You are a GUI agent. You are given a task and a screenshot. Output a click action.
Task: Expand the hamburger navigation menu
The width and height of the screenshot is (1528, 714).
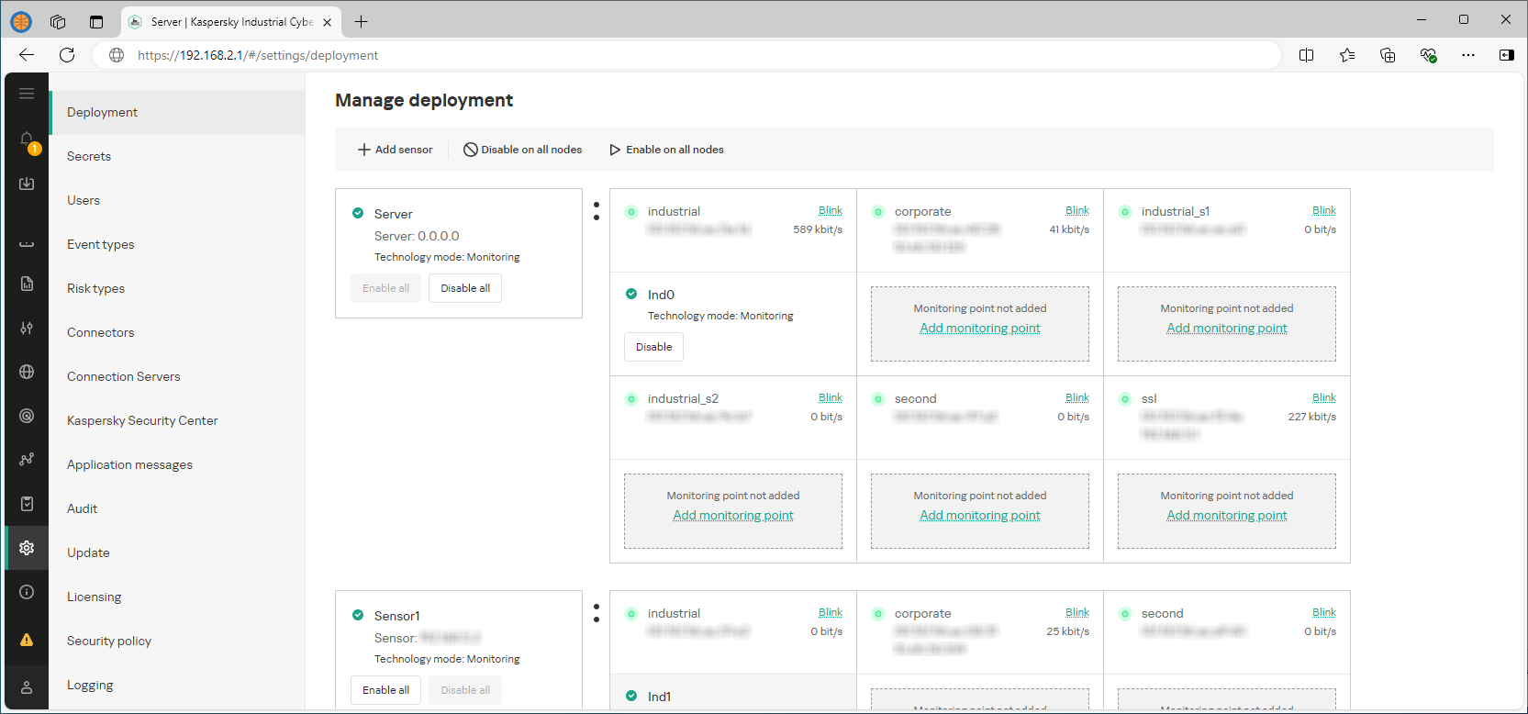point(27,94)
